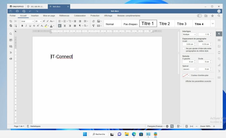This screenshot has height=138, width=226.
Task: Click the Decrease indent icon
Action: (75, 21)
